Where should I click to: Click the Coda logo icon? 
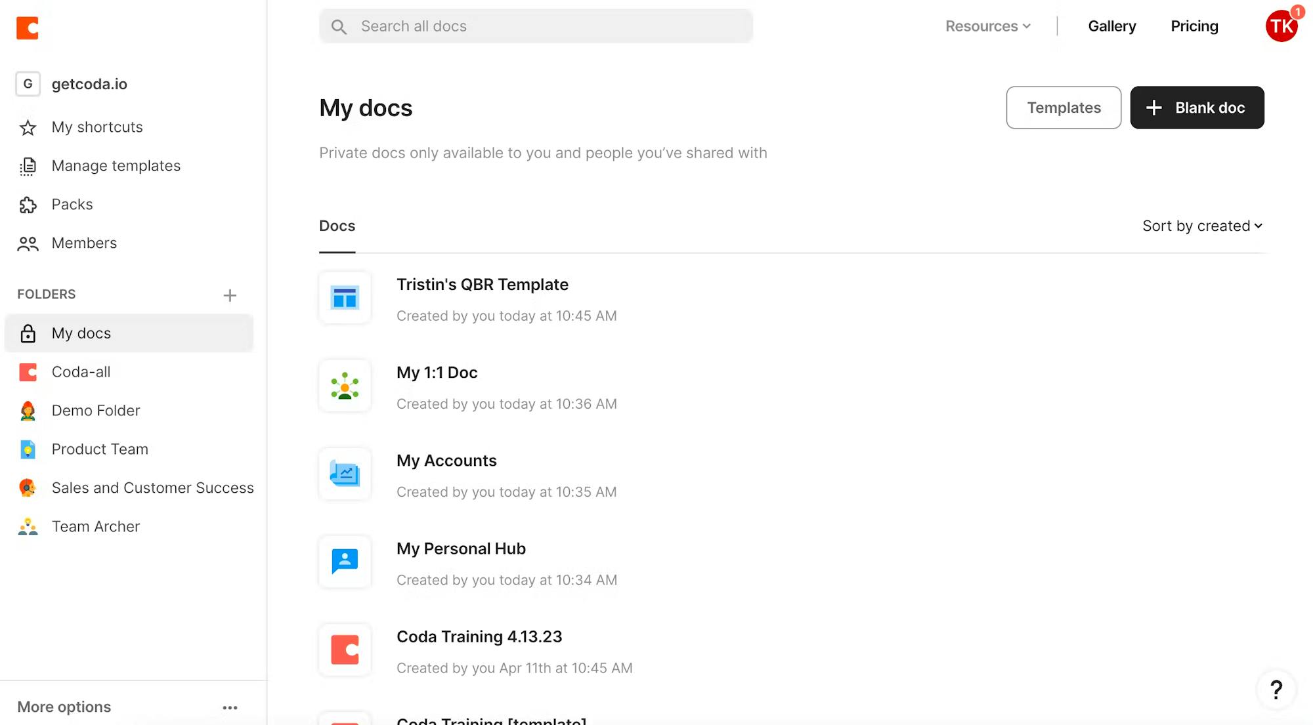[28, 28]
